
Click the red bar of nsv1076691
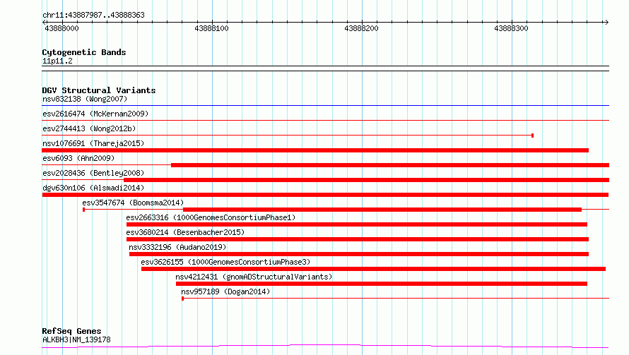point(315,150)
